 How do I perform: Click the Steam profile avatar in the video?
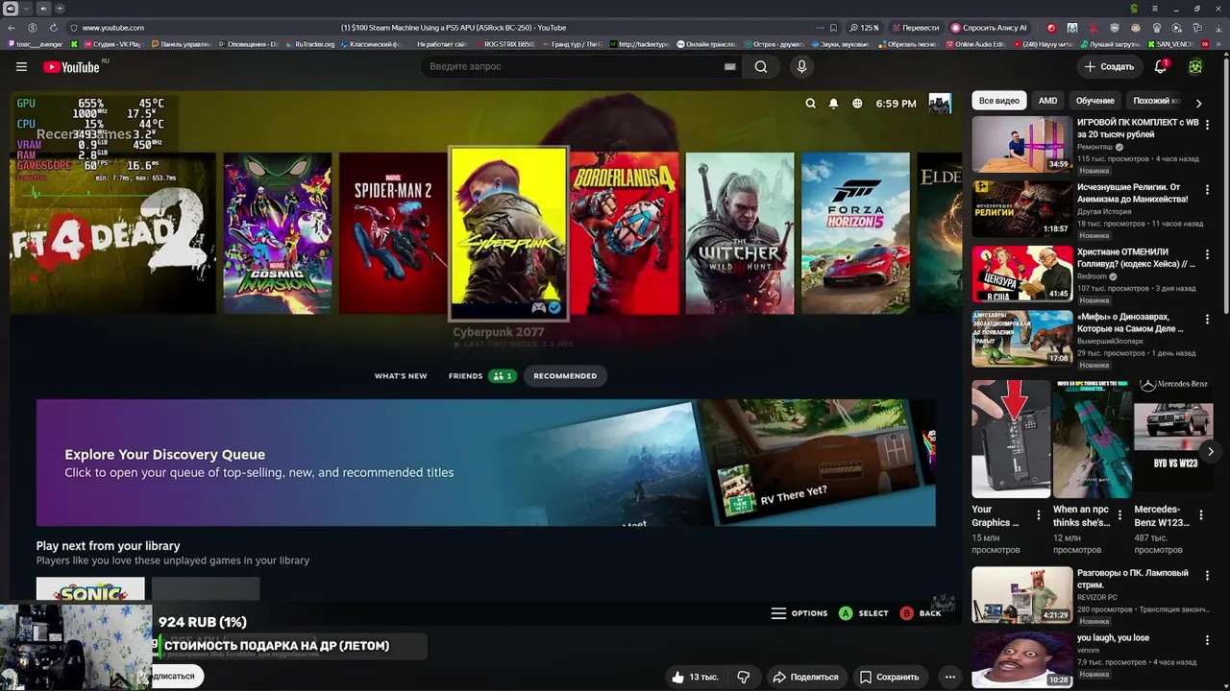(x=940, y=104)
